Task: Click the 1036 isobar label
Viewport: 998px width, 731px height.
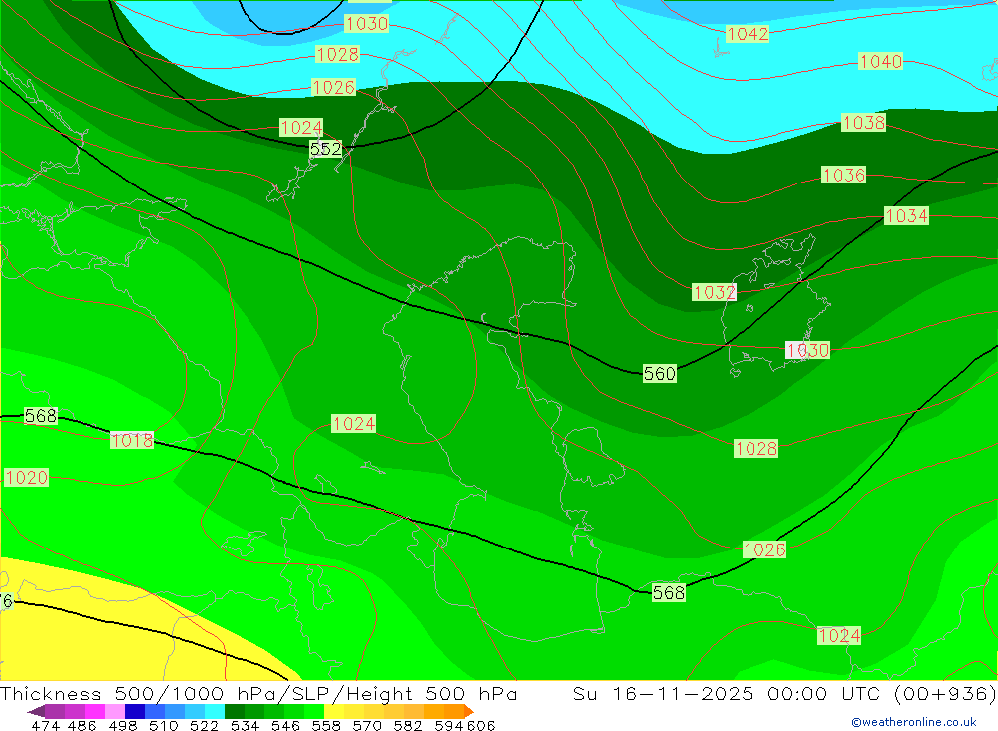Action: click(844, 175)
